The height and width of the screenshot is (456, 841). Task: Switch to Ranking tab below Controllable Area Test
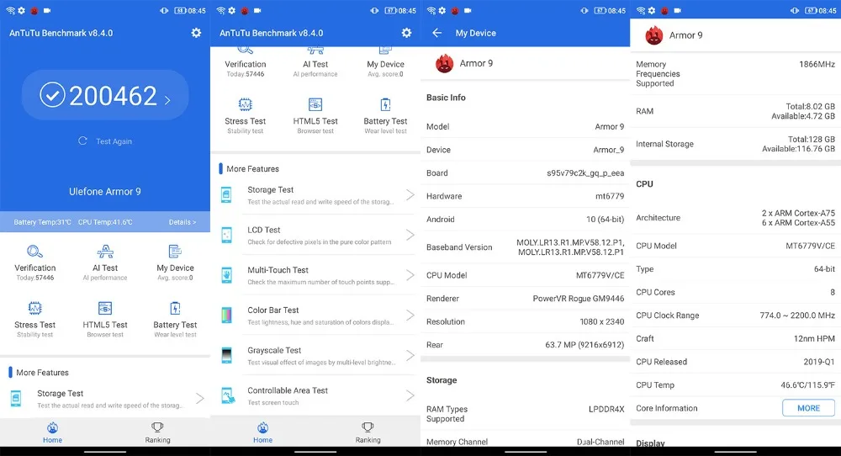368,432
